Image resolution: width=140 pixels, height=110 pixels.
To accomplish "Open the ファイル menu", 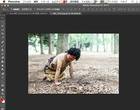I will point(27,2).
